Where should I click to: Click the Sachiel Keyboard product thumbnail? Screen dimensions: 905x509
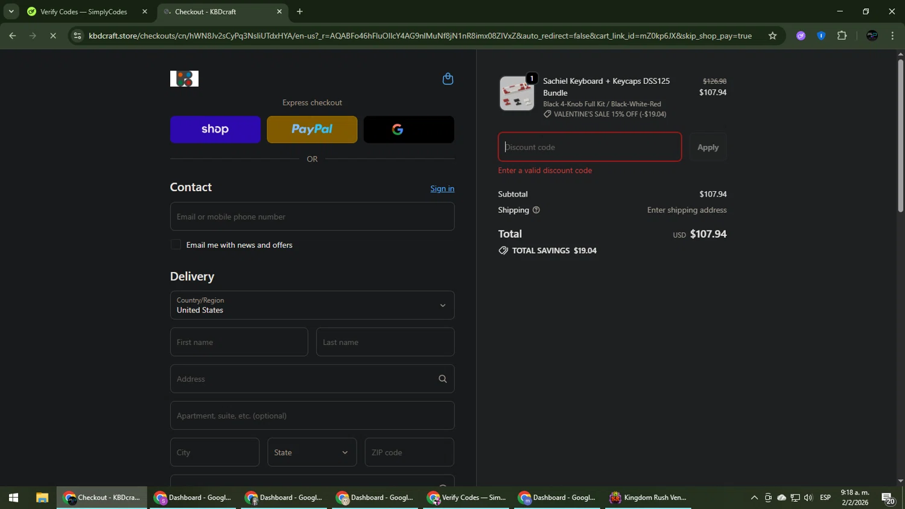(x=517, y=93)
